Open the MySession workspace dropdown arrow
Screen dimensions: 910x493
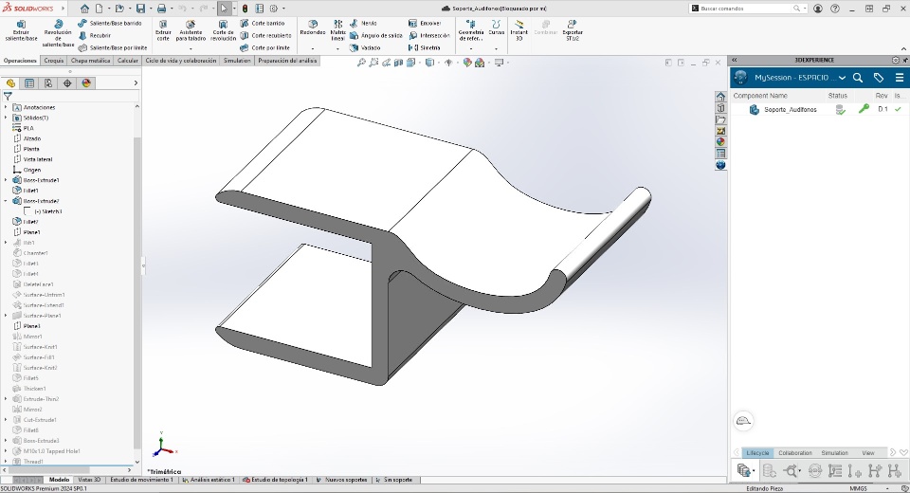[842, 78]
